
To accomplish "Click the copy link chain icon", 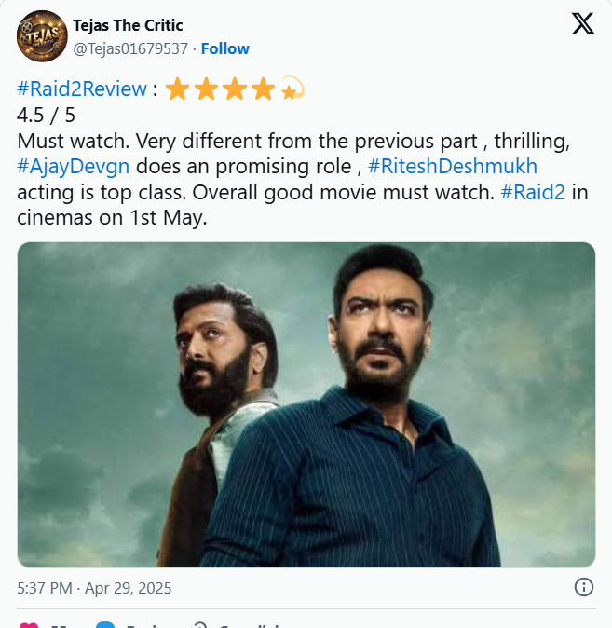I will [199, 625].
